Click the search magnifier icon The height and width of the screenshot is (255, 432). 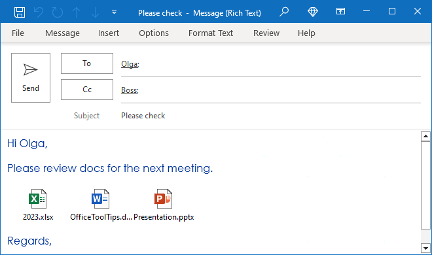(284, 12)
